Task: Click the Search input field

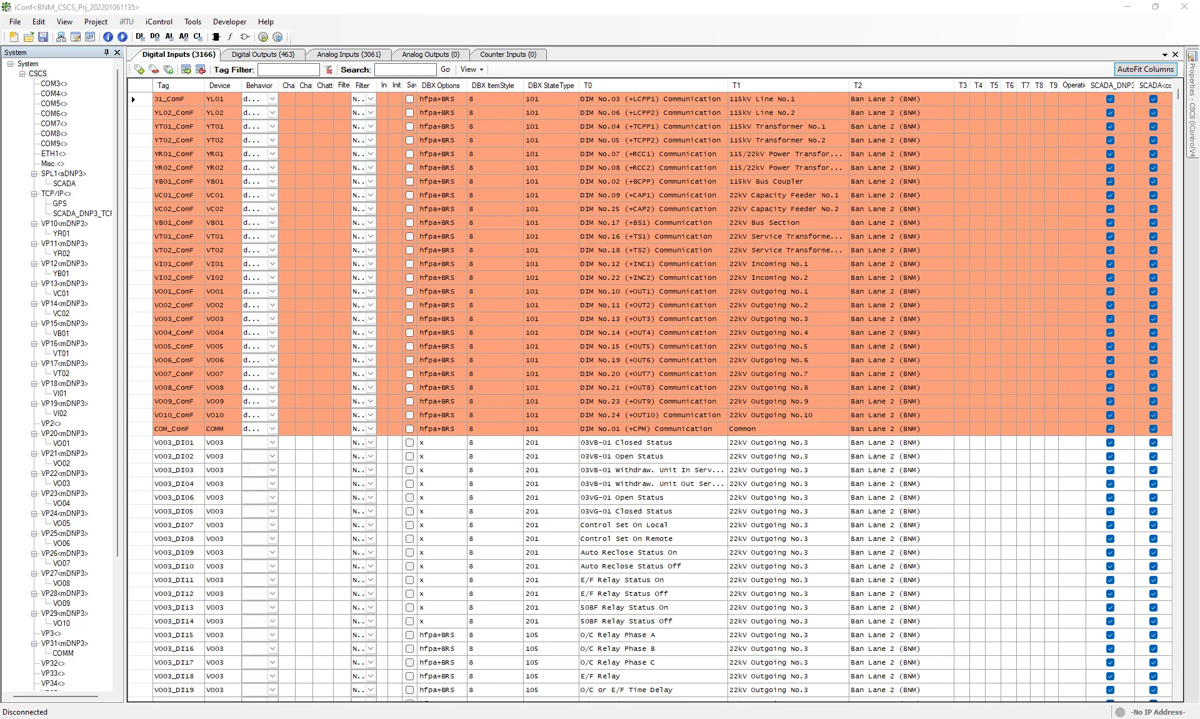Action: (x=405, y=69)
